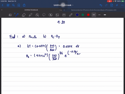Open the three-dot more options menu
The height and width of the screenshot is (94, 125).
pos(122,5)
